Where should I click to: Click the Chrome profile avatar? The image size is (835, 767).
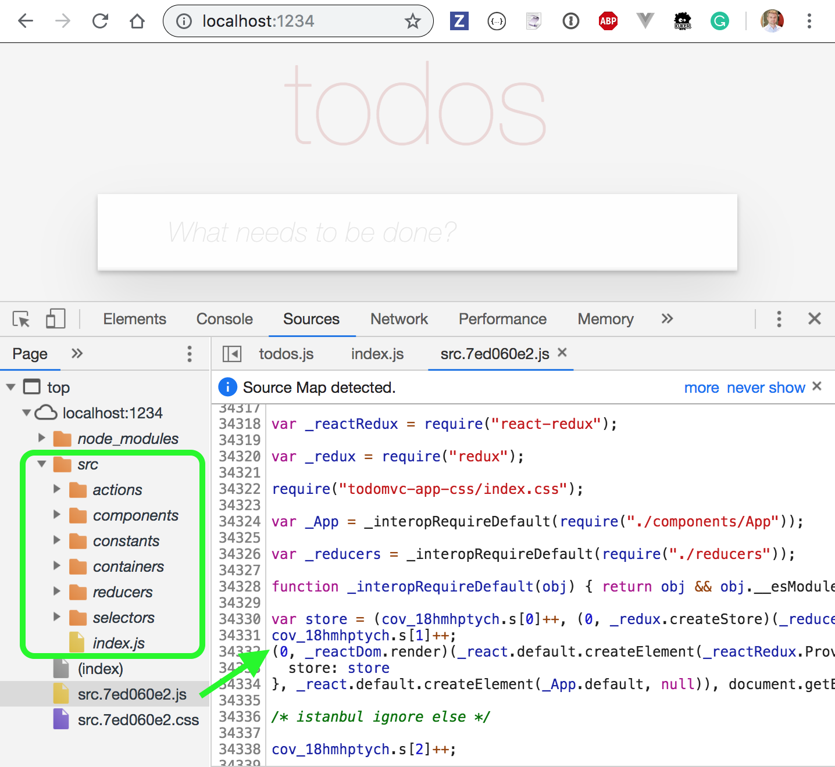pyautogui.click(x=772, y=21)
